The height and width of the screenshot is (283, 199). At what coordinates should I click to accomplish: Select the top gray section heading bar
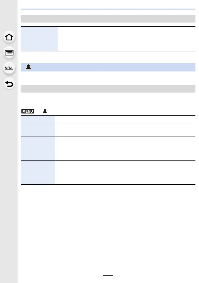(108, 19)
